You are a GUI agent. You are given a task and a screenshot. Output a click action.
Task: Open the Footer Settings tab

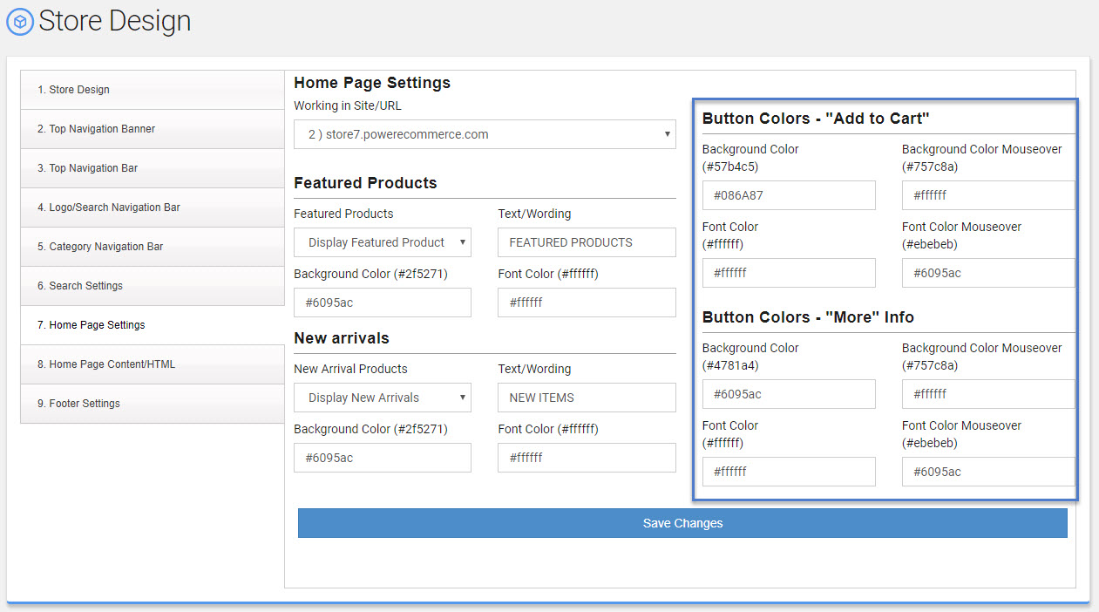coord(152,404)
